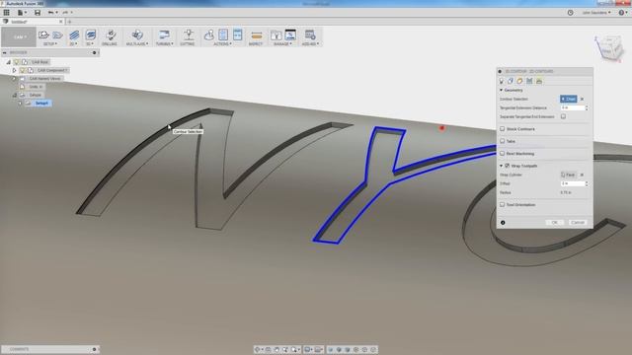Click the Inspect measure icon
Image resolution: width=632 pixels, height=355 pixels.
pyautogui.click(x=257, y=35)
